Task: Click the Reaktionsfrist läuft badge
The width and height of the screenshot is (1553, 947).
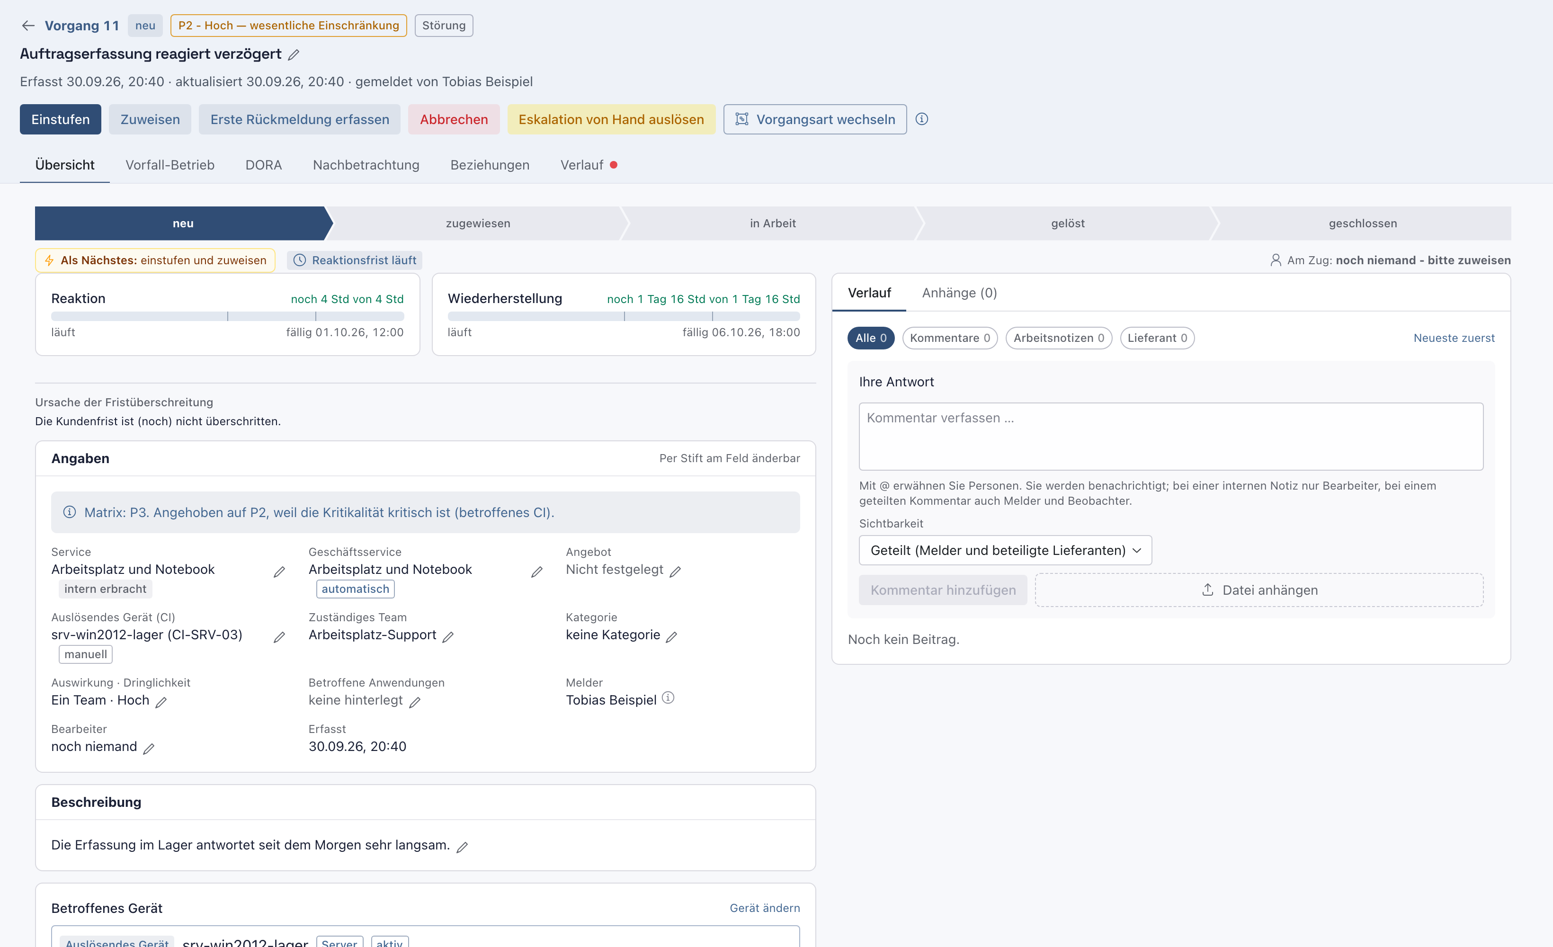Action: 355,260
